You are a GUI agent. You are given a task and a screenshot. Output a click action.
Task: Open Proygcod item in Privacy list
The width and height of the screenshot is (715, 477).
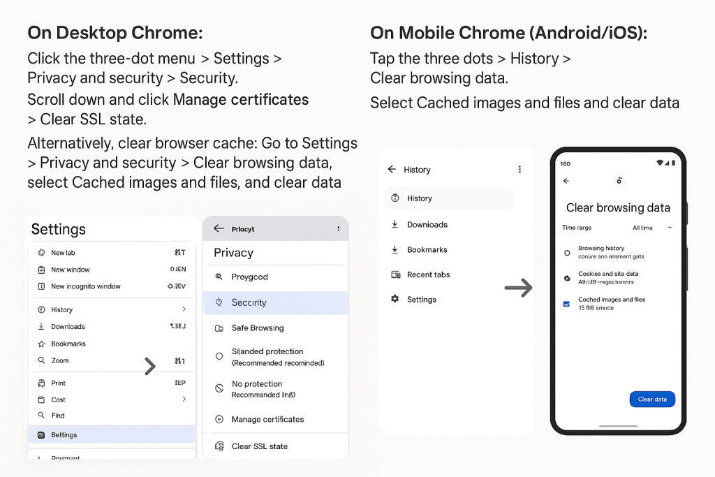click(276, 277)
